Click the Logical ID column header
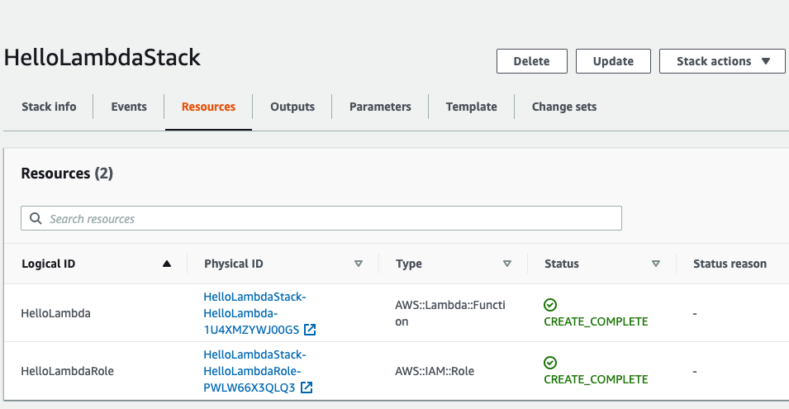 (x=48, y=264)
